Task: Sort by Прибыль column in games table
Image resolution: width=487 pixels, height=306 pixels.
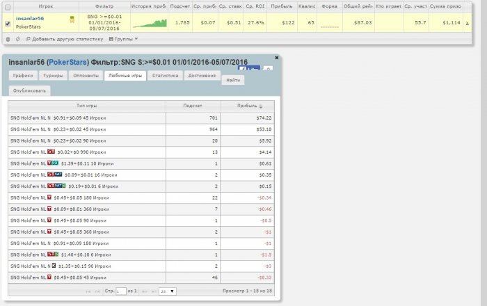Action: (x=247, y=106)
